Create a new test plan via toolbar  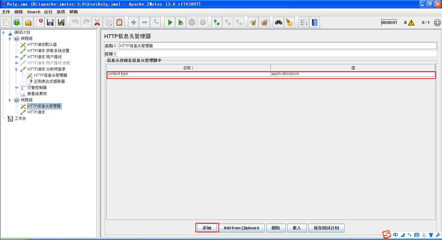coord(6,22)
